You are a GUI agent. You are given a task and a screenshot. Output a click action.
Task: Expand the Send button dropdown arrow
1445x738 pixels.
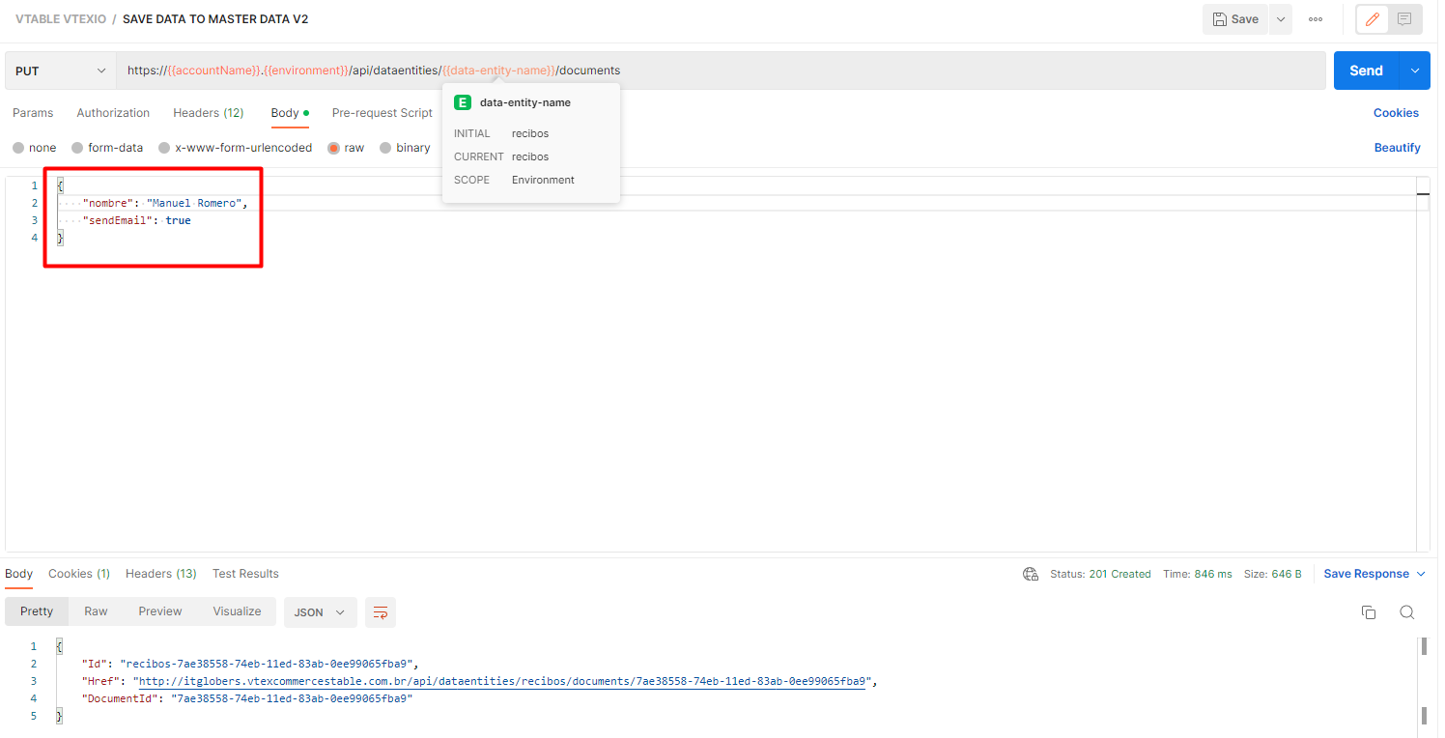(x=1415, y=71)
